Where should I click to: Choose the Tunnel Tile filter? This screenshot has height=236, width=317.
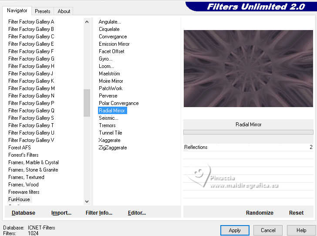pos(111,133)
